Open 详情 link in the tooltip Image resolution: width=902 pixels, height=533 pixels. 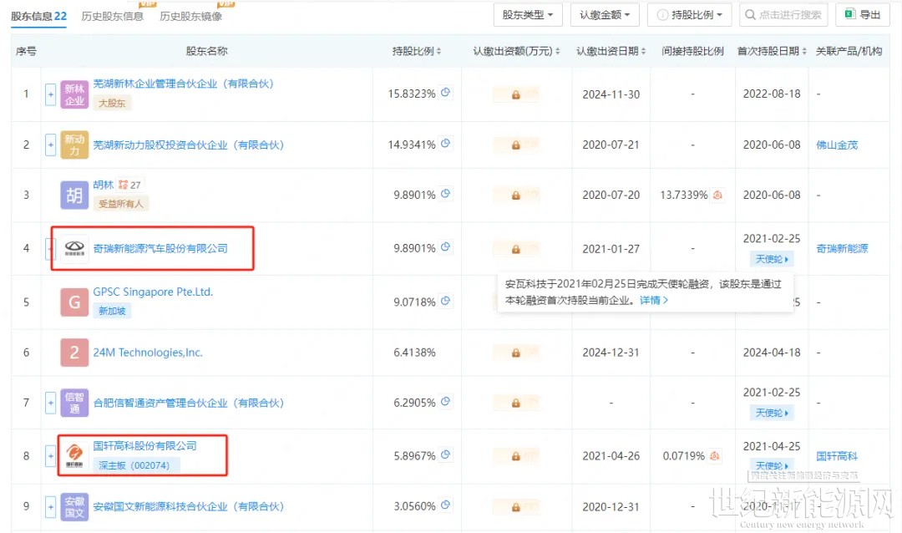point(653,300)
